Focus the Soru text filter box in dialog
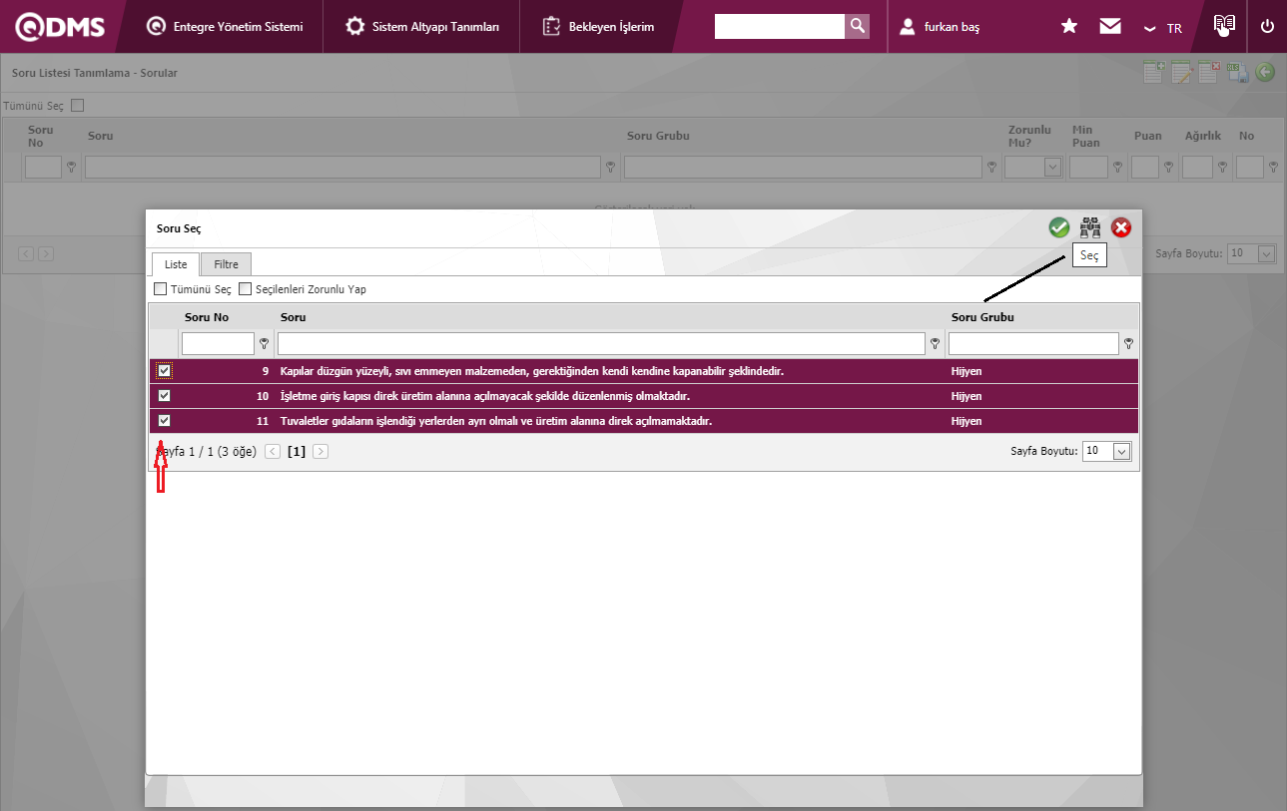 point(602,343)
